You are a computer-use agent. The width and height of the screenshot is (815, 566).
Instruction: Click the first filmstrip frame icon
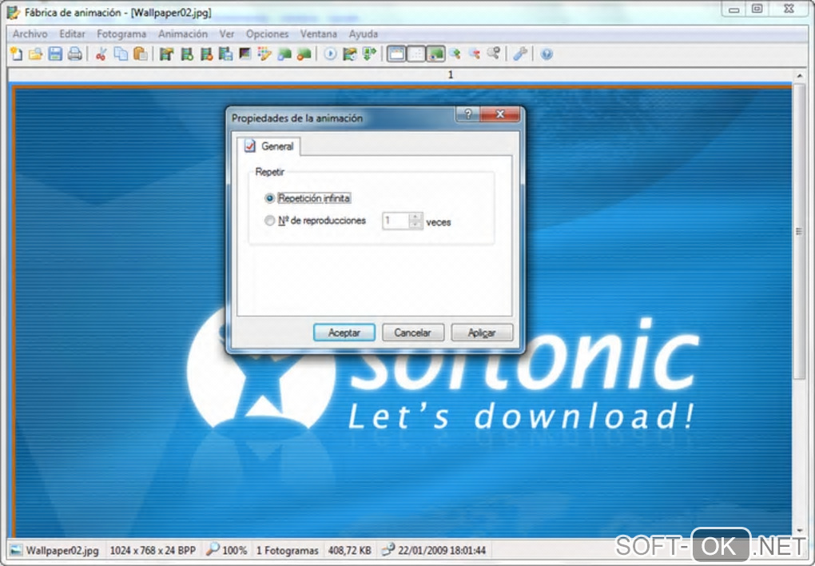(x=166, y=54)
